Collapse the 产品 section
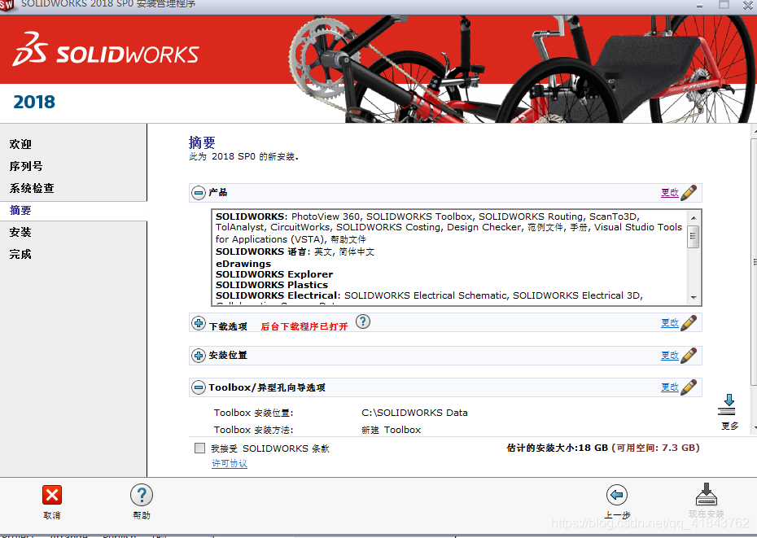 tap(199, 193)
